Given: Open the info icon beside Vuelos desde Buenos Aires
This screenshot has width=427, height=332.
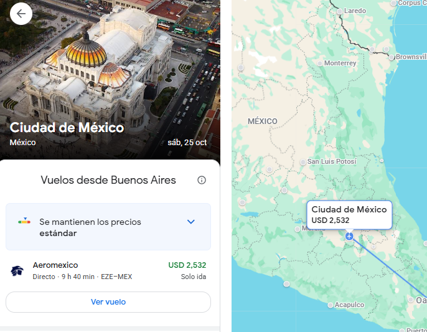Looking at the screenshot, I should point(201,180).
